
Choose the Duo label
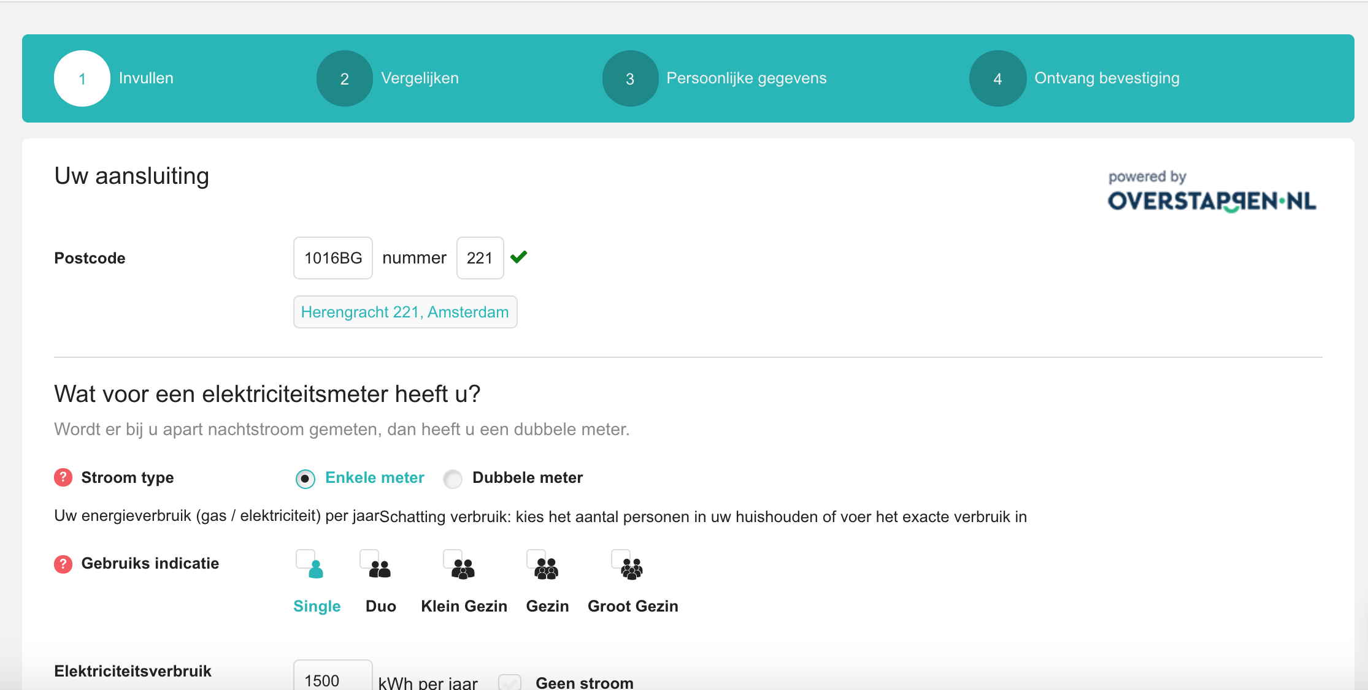point(381,606)
